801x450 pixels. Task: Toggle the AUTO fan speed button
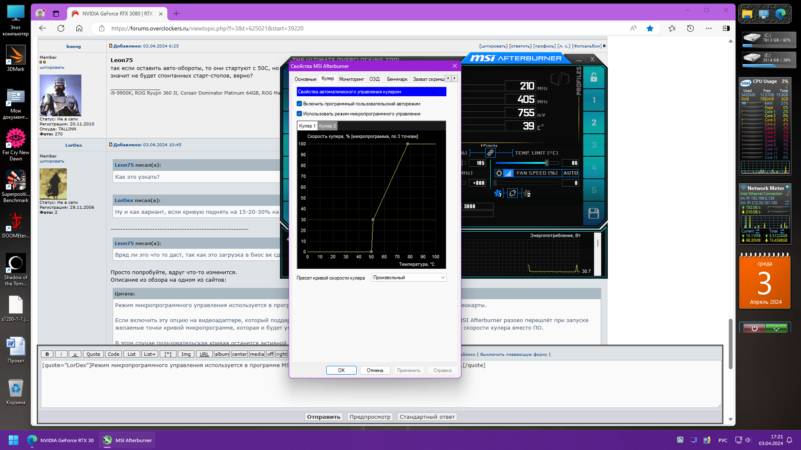tap(570, 173)
